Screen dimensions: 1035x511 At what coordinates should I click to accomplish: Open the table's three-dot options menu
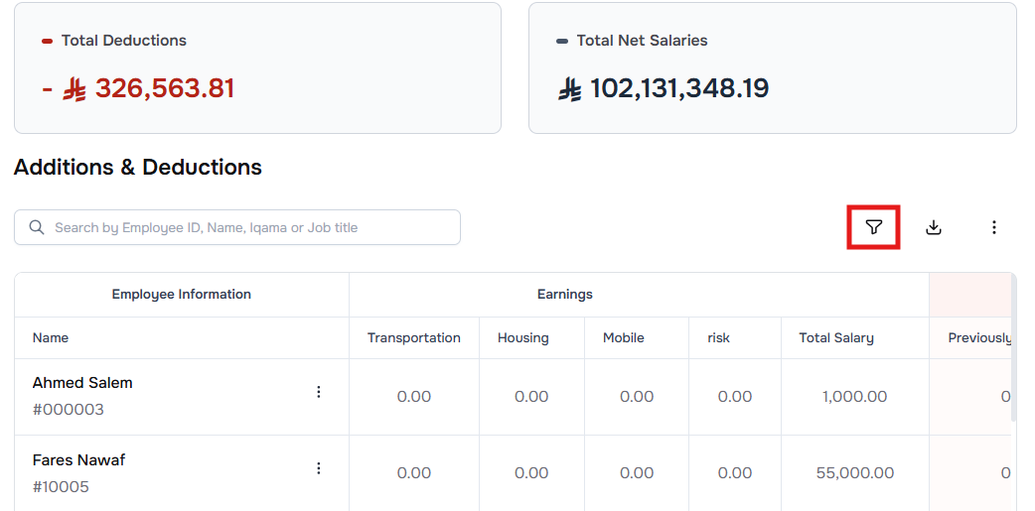[x=993, y=227]
